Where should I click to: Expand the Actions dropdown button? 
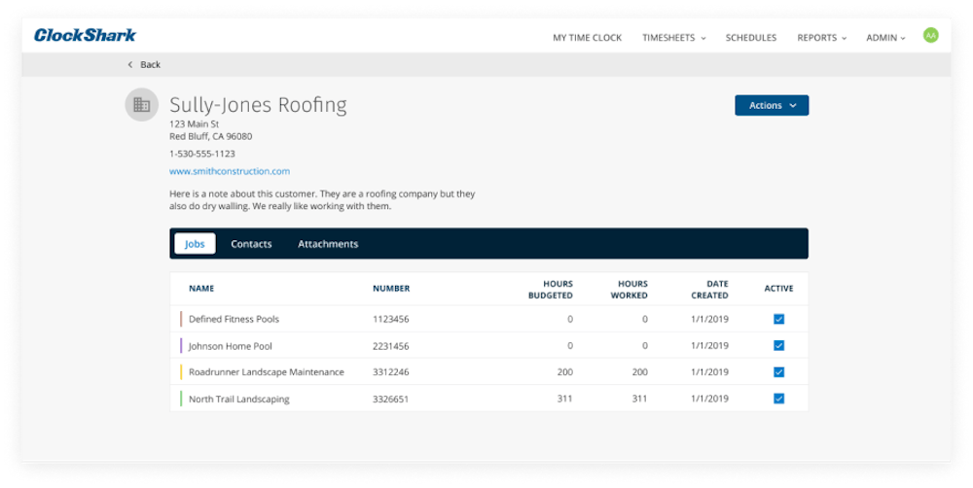pyautogui.click(x=772, y=105)
